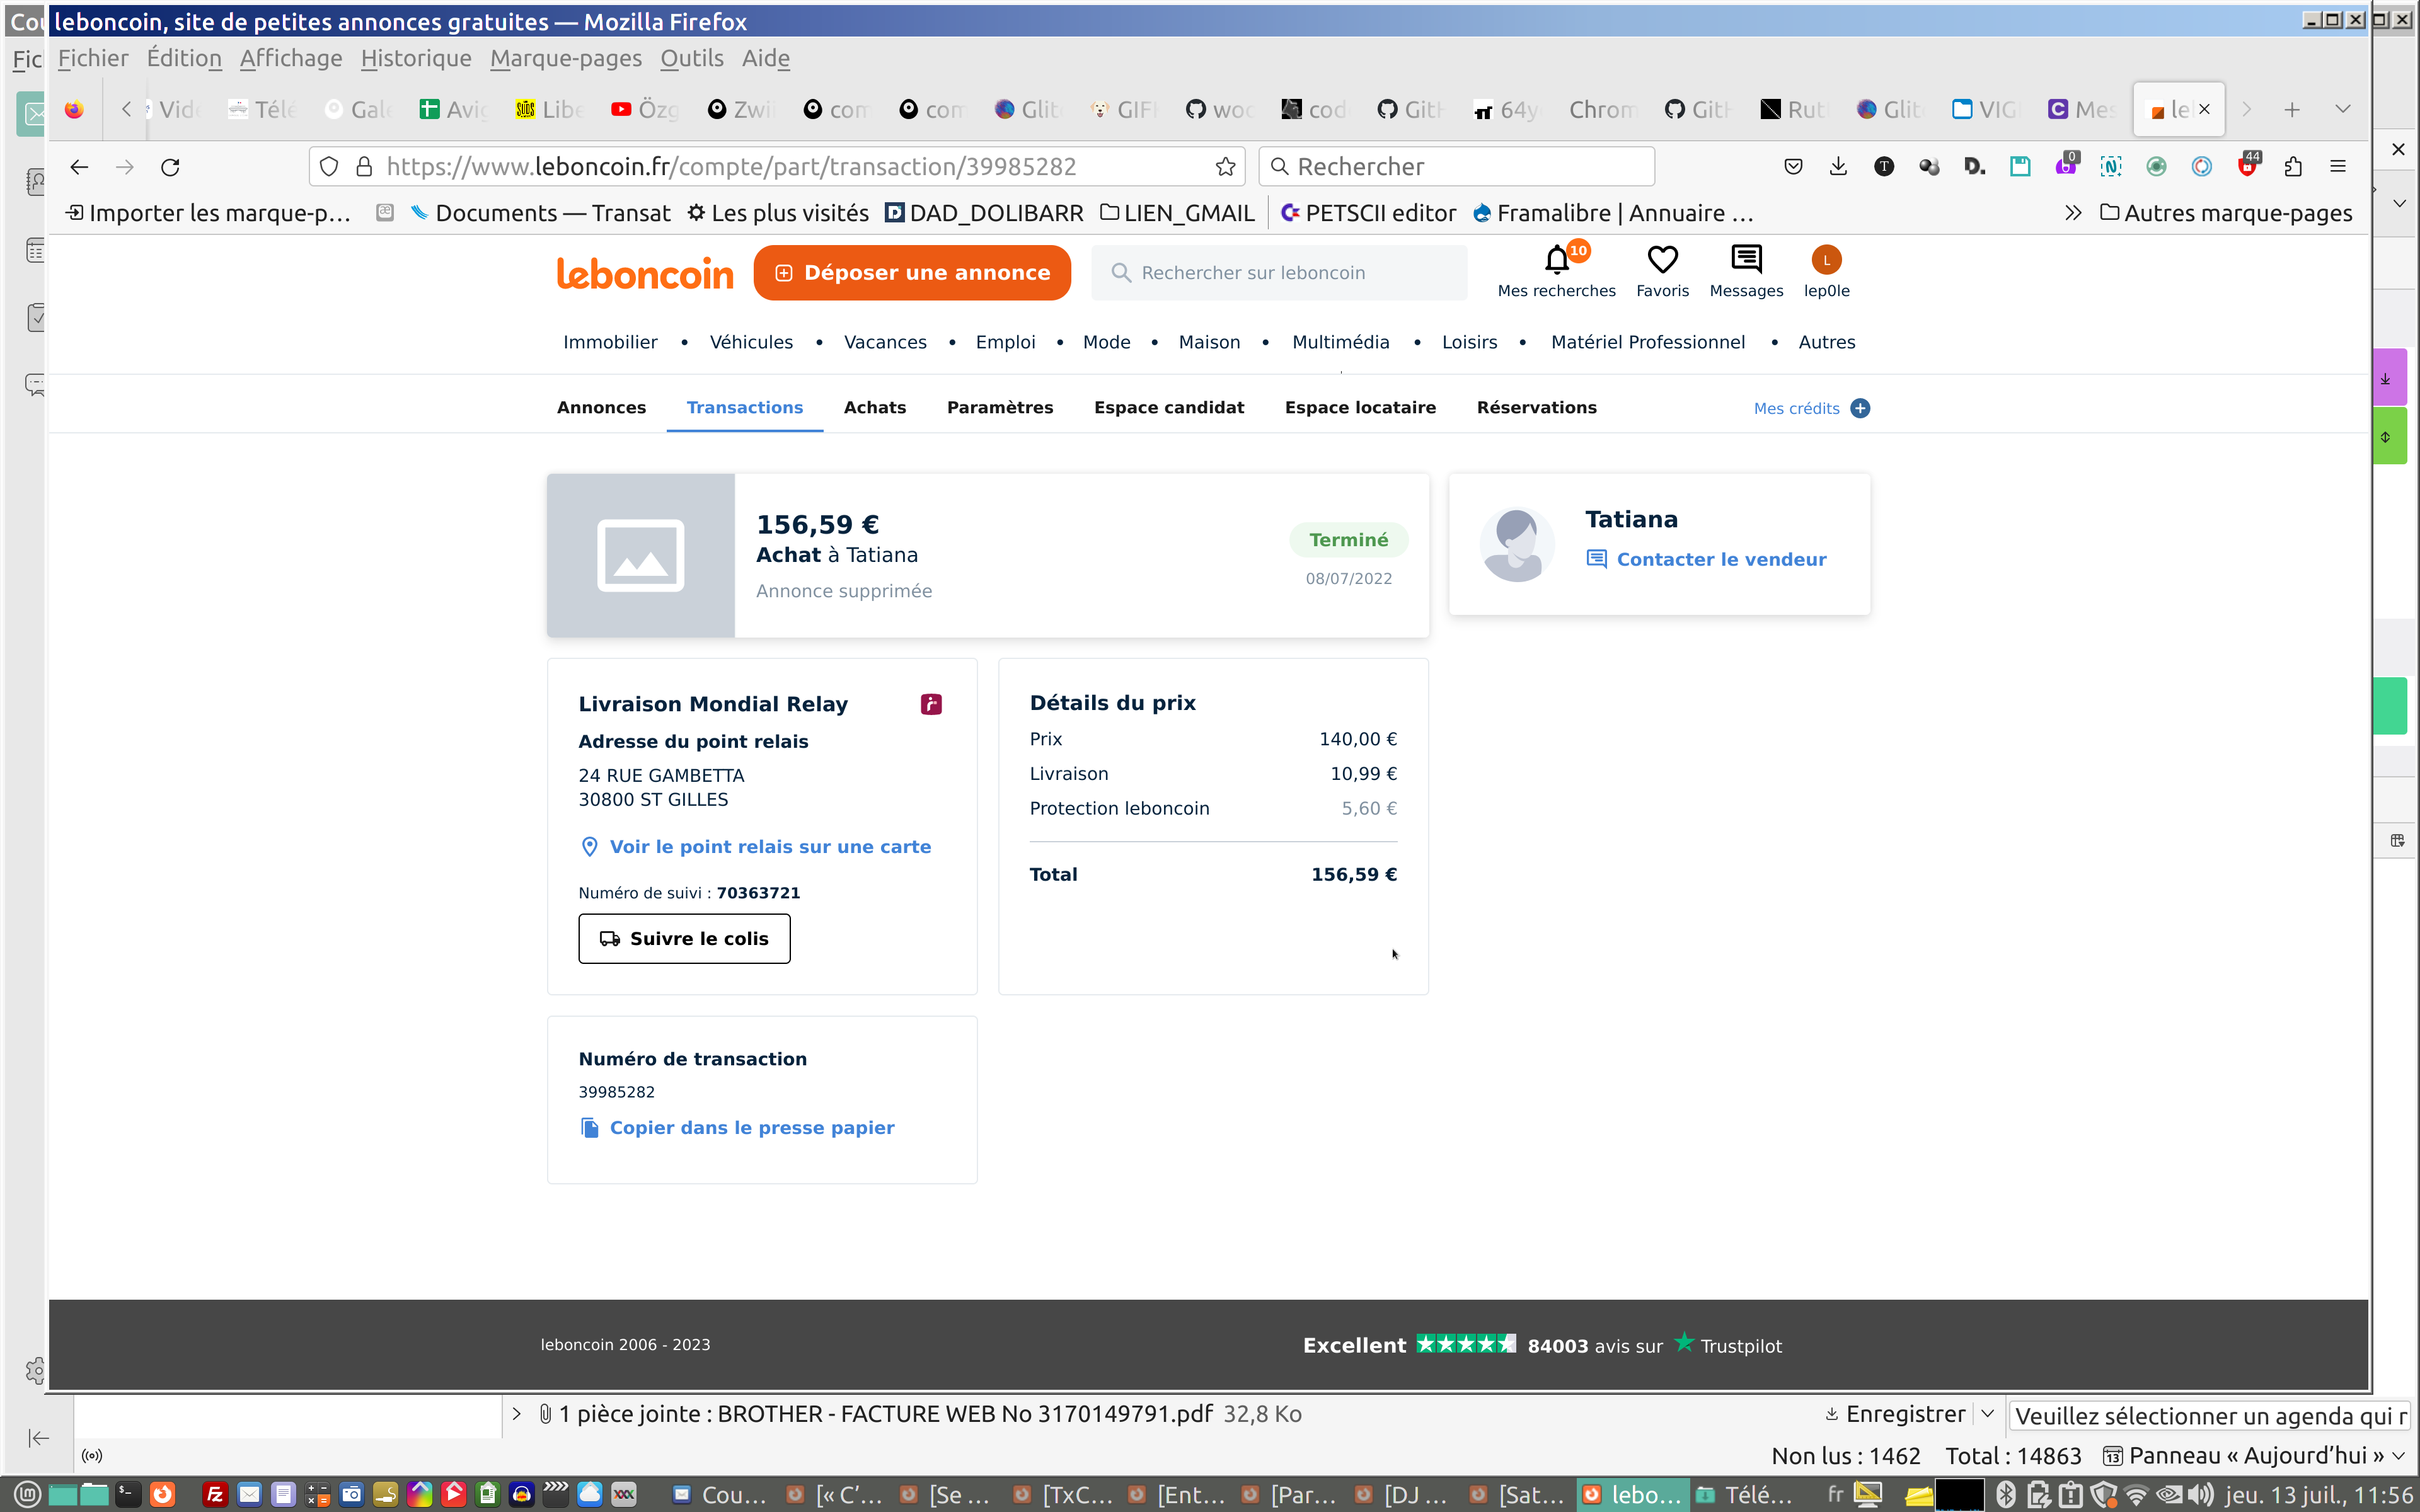Click the lep0le profile avatar

[x=1826, y=260]
